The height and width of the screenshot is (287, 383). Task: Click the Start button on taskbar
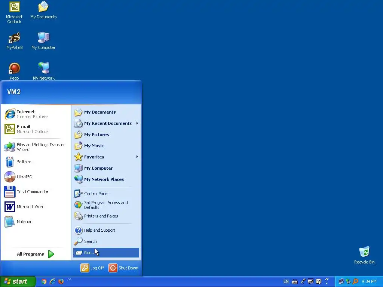point(18,281)
